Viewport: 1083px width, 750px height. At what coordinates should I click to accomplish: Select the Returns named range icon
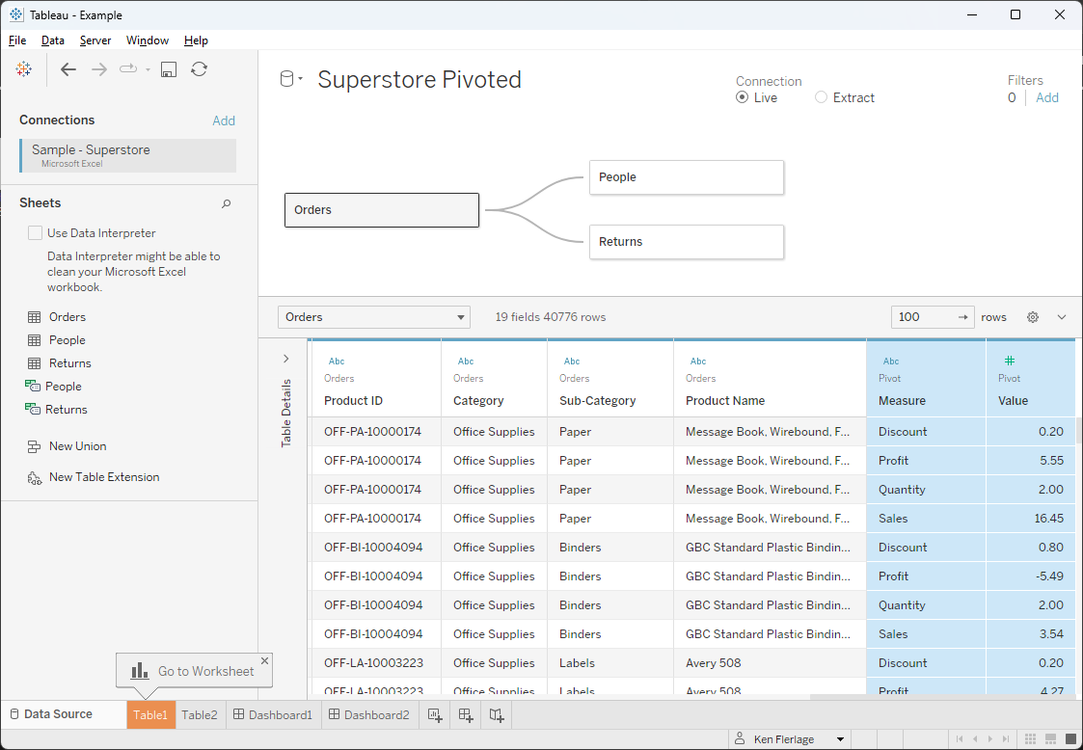[33, 409]
